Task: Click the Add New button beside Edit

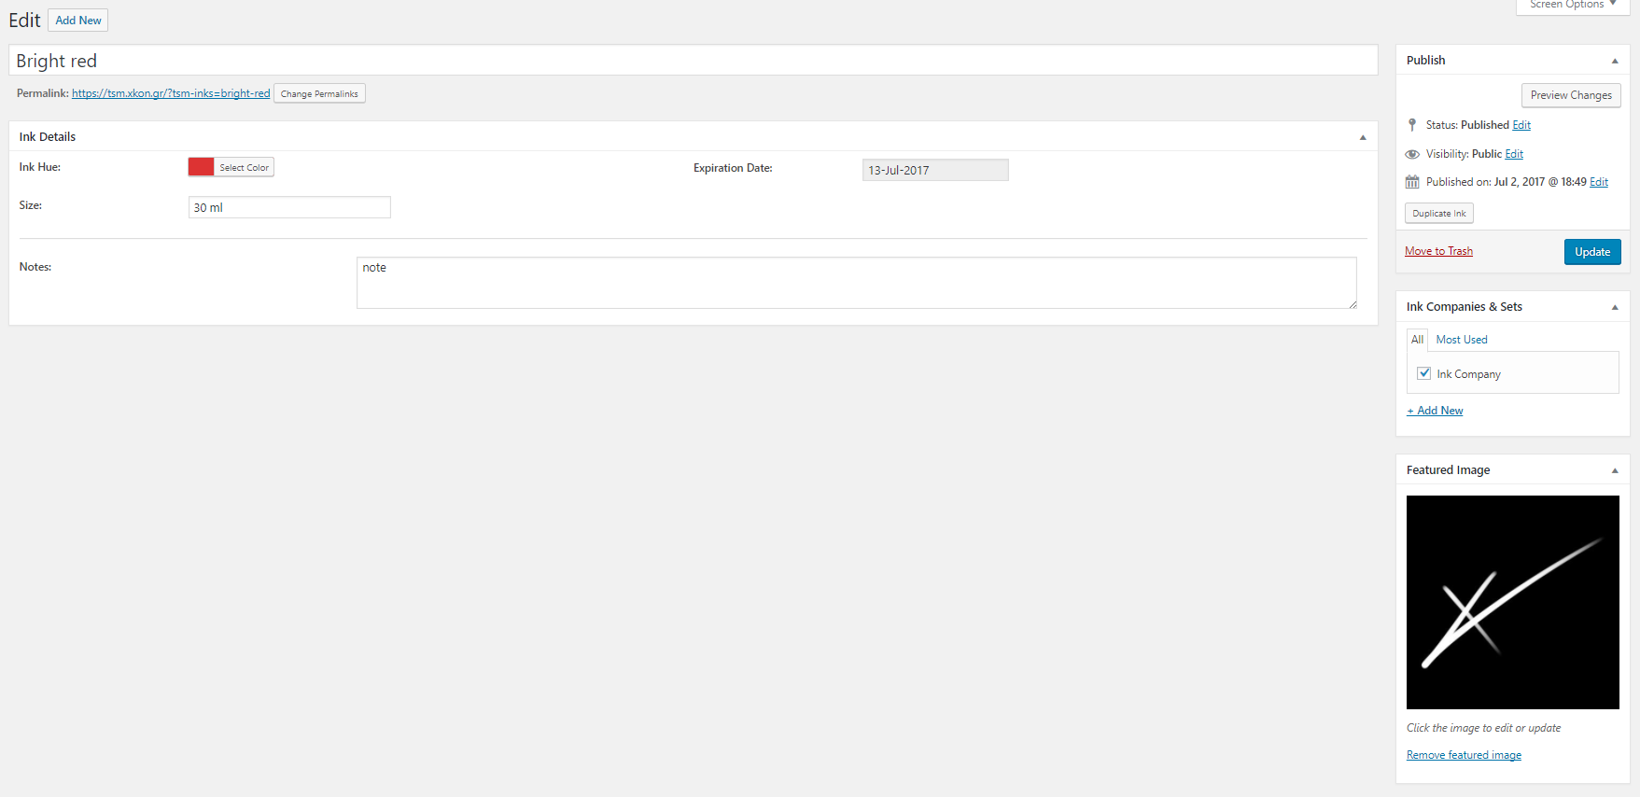Action: 78,21
